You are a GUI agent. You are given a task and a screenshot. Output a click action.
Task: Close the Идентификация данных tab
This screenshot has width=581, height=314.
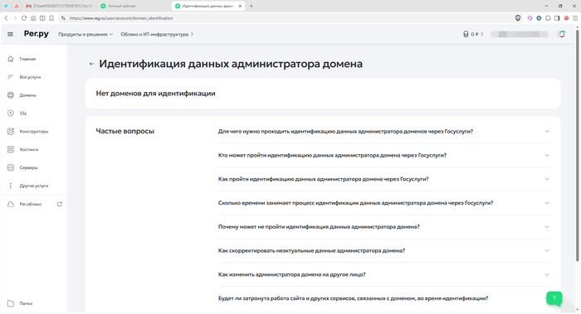point(240,6)
